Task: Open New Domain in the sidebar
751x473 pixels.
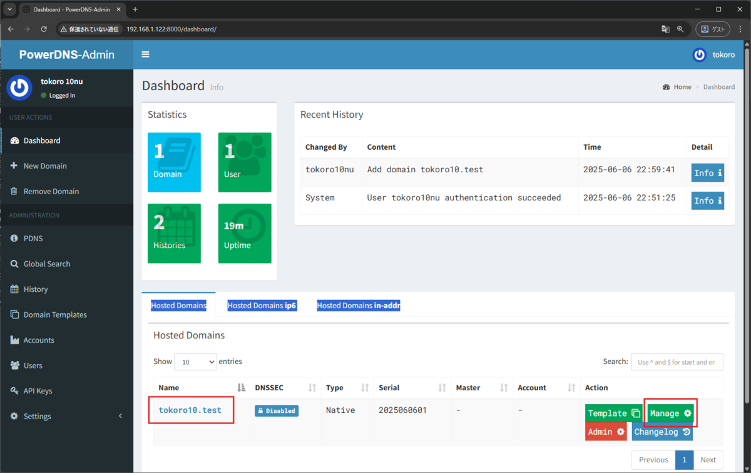Action: click(x=66, y=166)
